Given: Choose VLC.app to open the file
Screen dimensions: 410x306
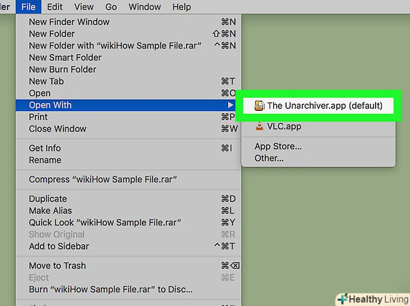Looking at the screenshot, I should point(284,126).
